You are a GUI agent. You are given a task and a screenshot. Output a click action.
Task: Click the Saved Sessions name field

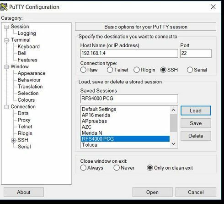pos(129,99)
